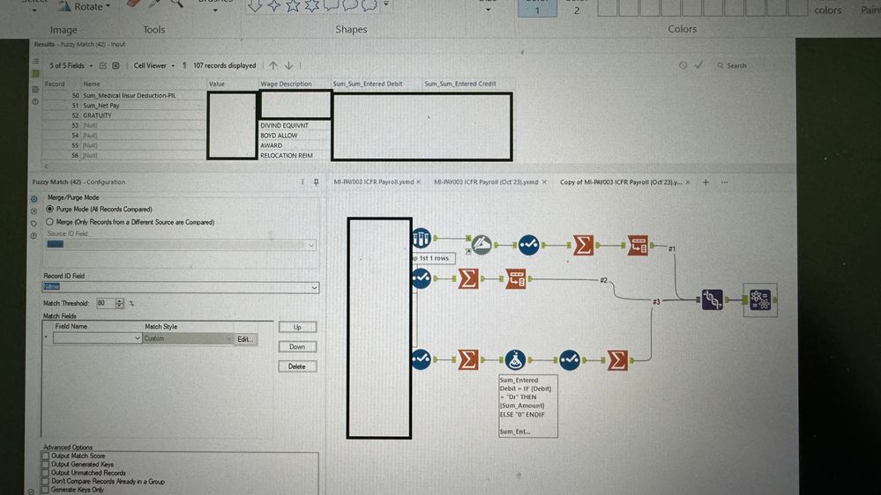Enable Output Unmatched Records checkbox

coord(46,473)
